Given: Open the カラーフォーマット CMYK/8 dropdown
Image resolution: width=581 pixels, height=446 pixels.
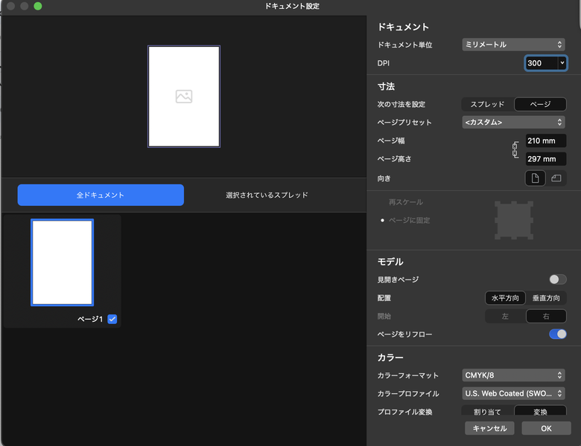Looking at the screenshot, I should 513,375.
